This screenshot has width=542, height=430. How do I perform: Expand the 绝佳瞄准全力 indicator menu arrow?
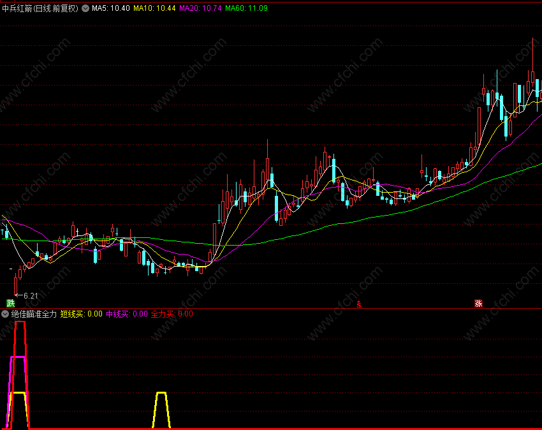coord(5,314)
